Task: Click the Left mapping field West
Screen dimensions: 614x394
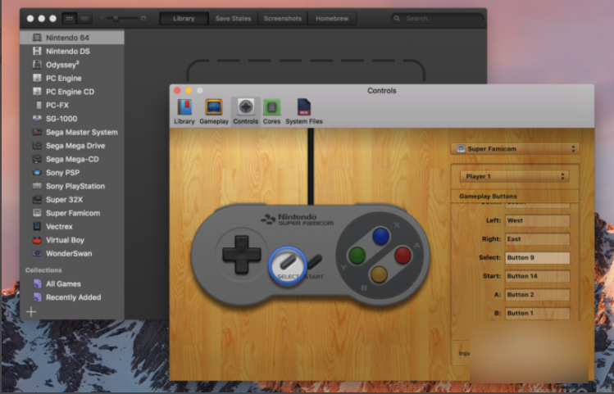Action: (x=537, y=220)
